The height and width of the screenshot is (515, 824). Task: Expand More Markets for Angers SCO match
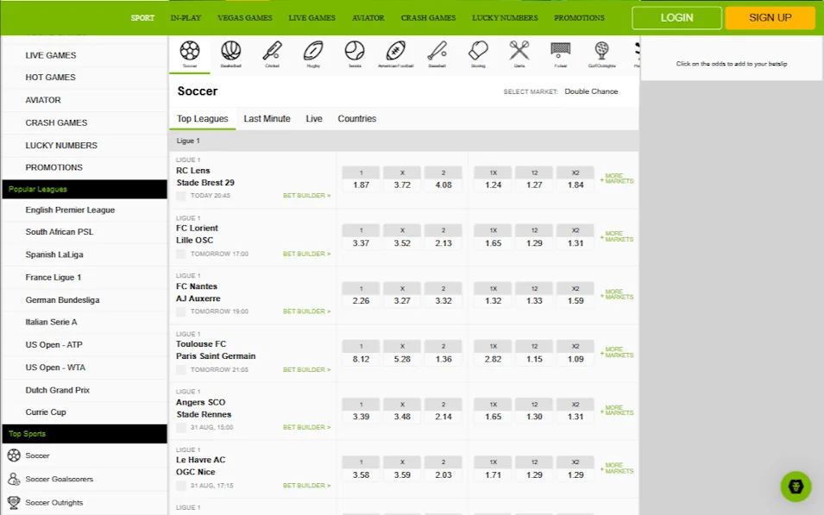617,411
